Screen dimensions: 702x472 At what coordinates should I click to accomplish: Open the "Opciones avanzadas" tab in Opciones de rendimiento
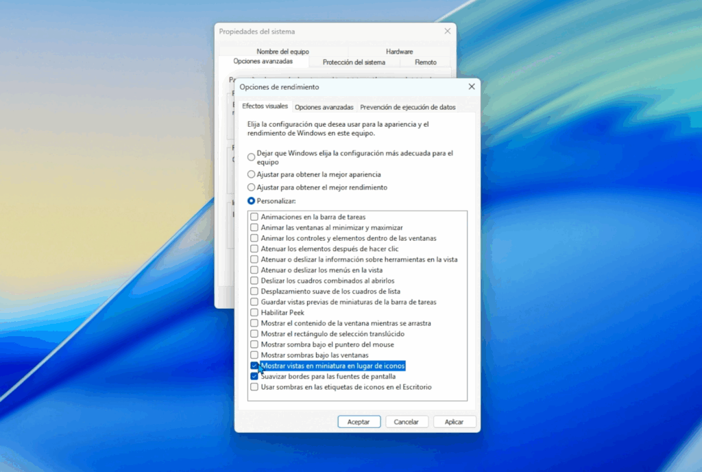(324, 107)
